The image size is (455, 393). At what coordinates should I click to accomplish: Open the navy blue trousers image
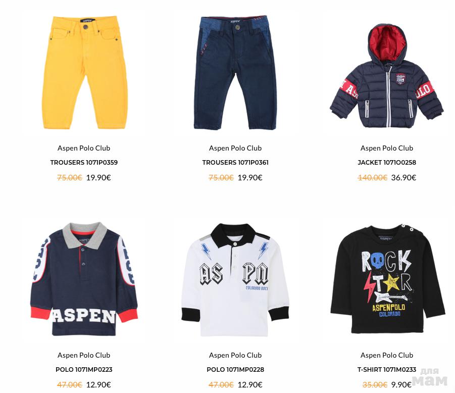coord(235,73)
